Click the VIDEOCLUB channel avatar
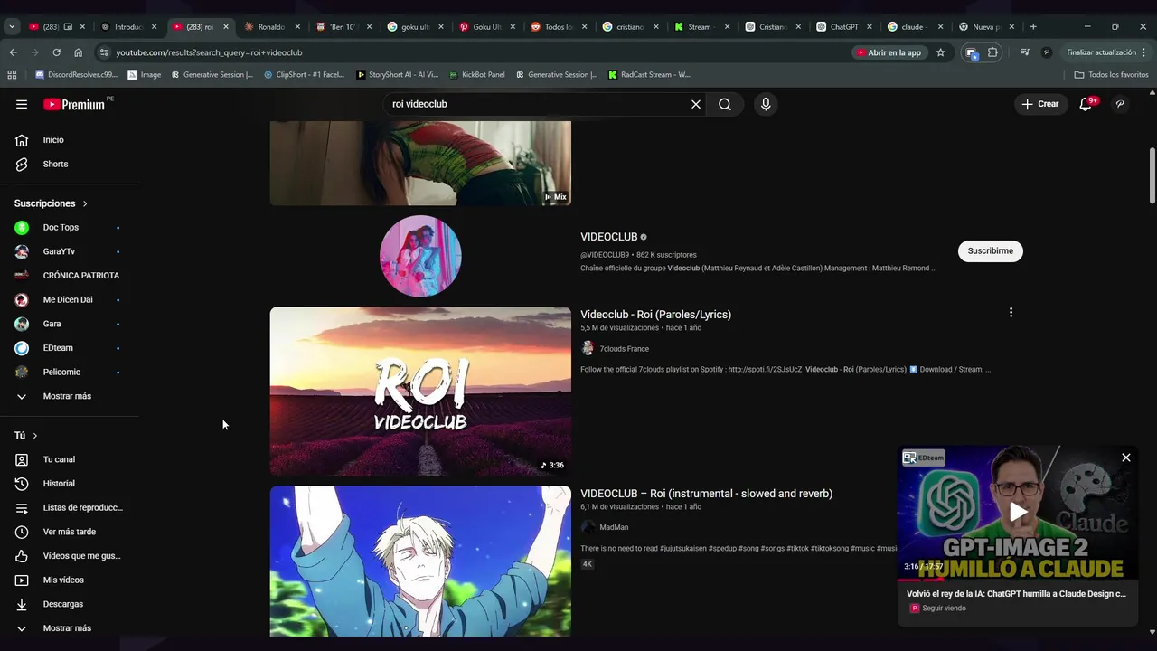This screenshot has width=1157, height=651. point(420,256)
